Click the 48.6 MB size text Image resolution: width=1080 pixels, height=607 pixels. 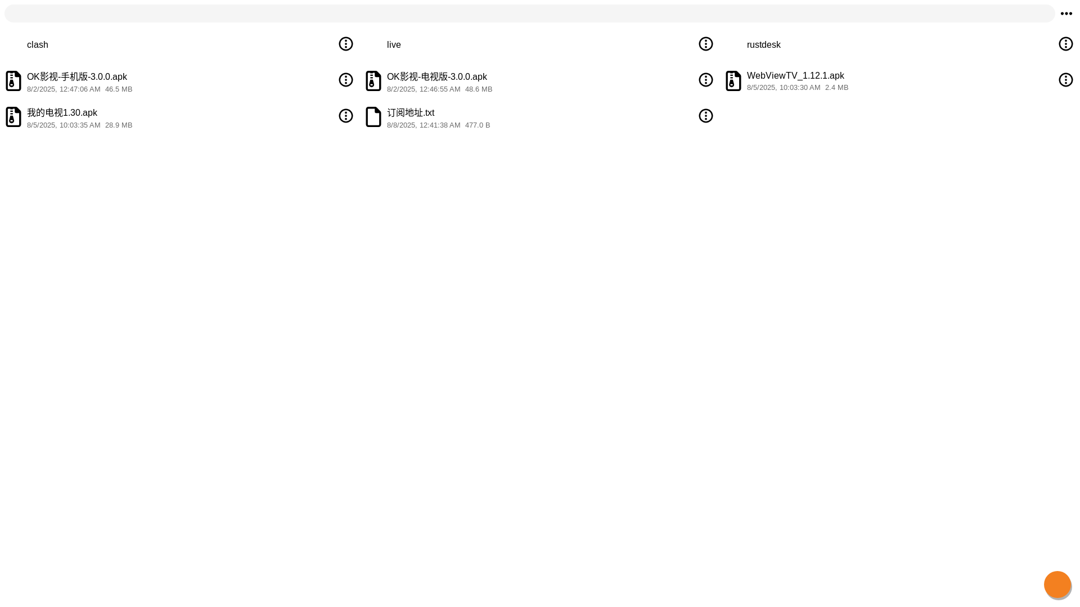point(479,89)
